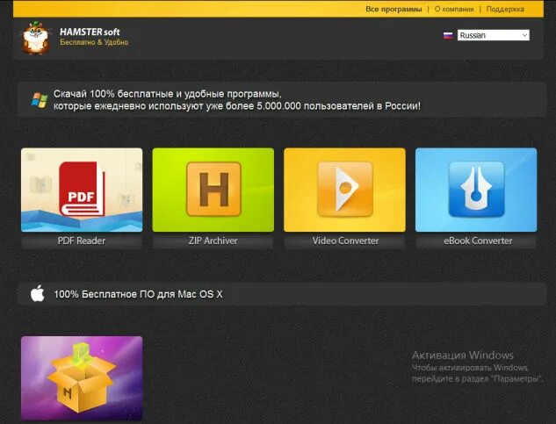Click the Windows logo icon in banner
The height and width of the screenshot is (424, 556).
tap(40, 100)
